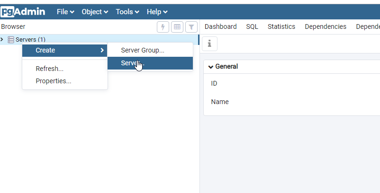This screenshot has height=193, width=380.
Task: Click the Filtered Rows funnel icon
Action: tap(191, 27)
